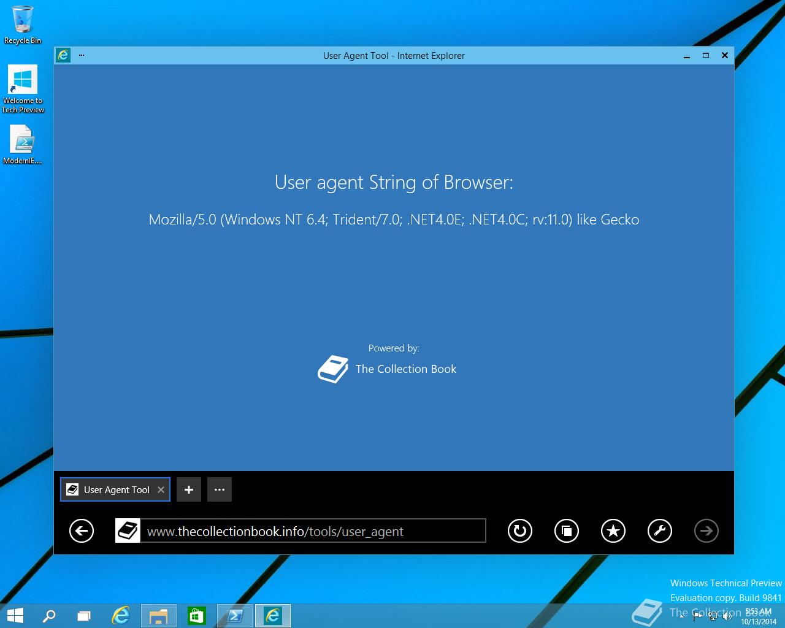Click the taskbar Search magnifier icon
The width and height of the screenshot is (785, 628).
pos(49,616)
